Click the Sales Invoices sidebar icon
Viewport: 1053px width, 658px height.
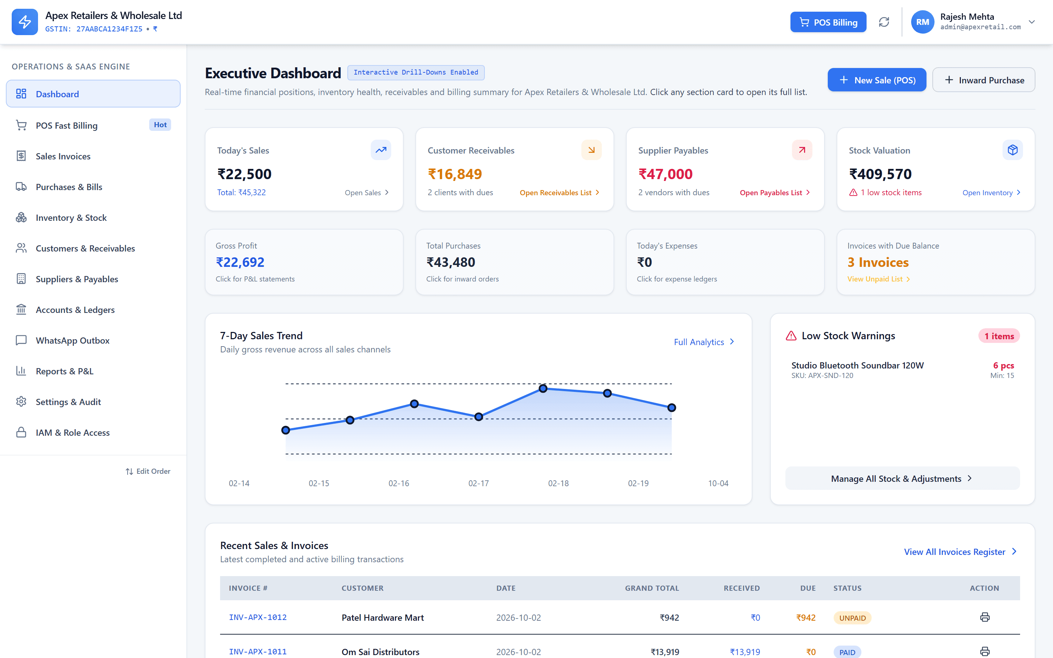tap(21, 156)
